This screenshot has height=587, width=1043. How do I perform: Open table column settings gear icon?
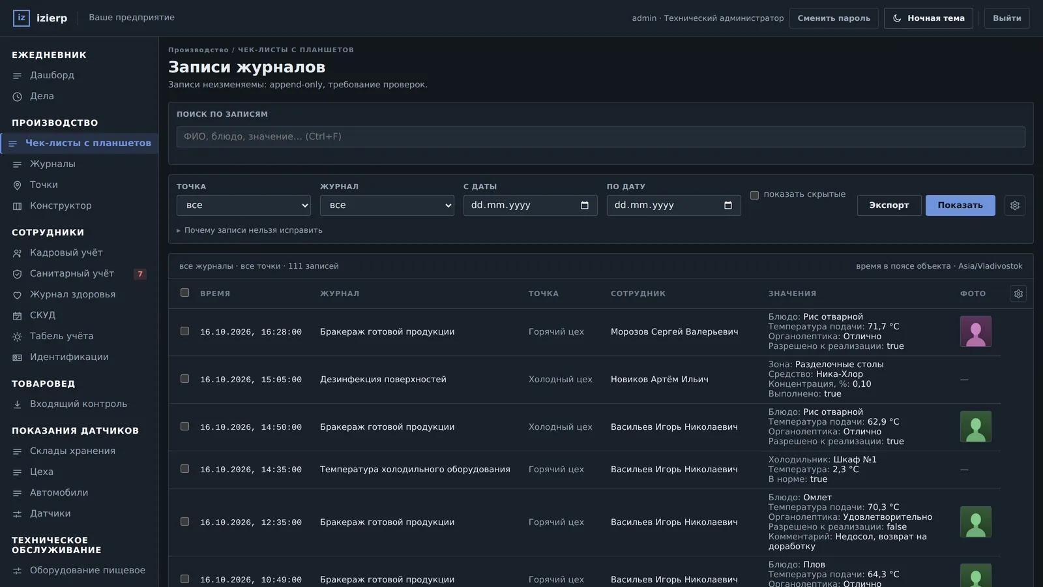(1018, 293)
